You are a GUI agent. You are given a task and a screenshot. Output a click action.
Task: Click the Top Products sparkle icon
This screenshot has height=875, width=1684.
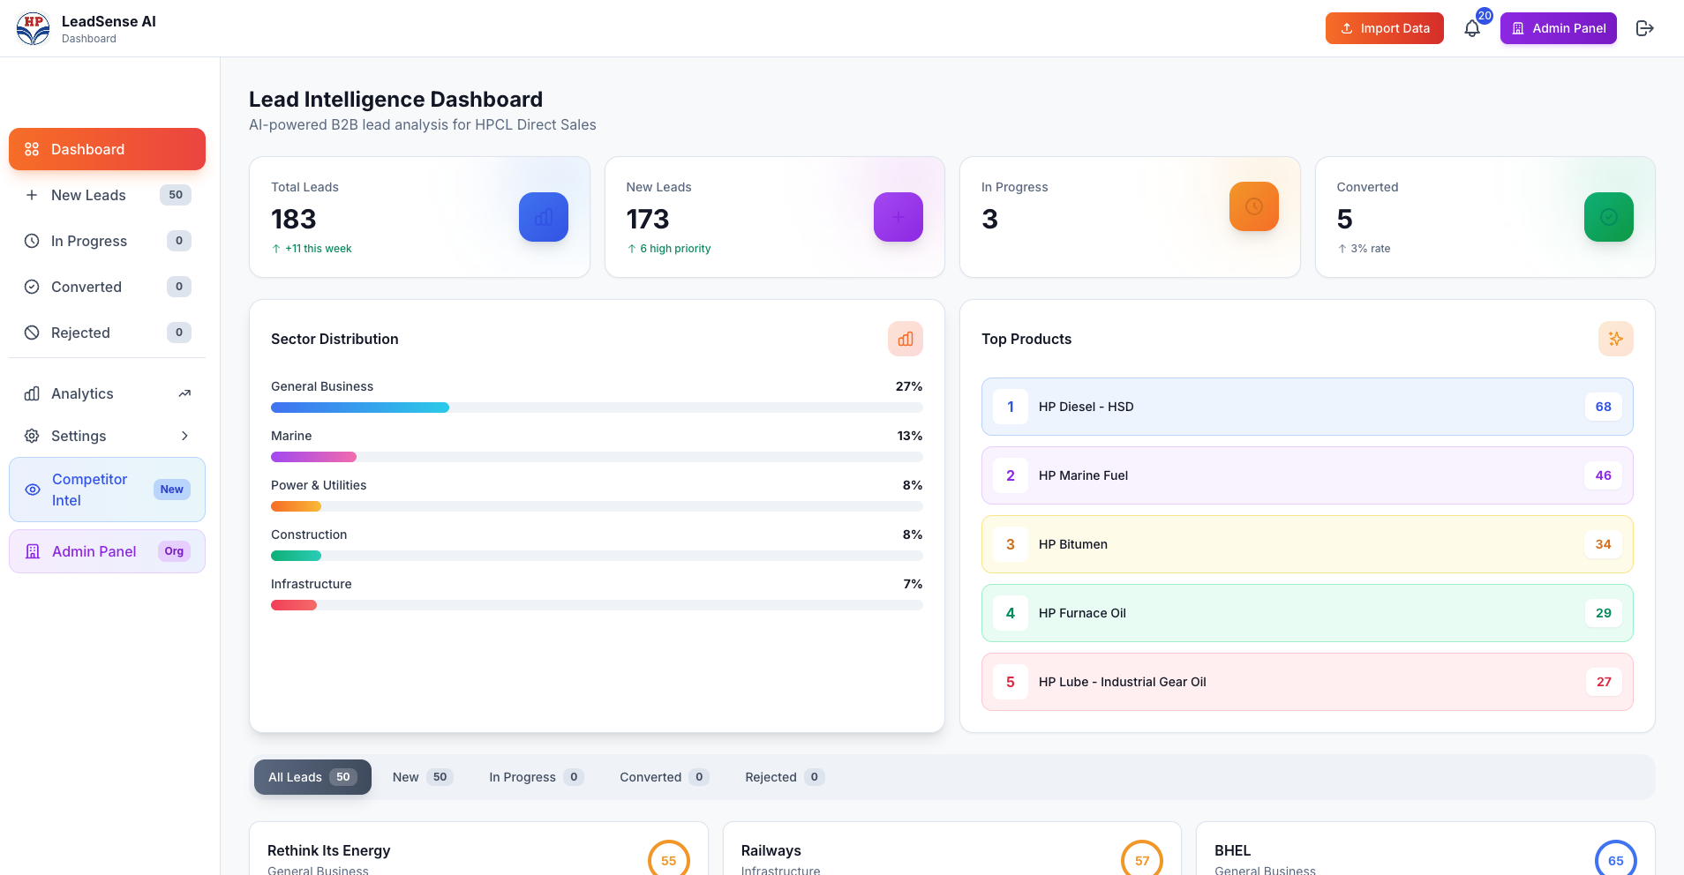(1616, 339)
